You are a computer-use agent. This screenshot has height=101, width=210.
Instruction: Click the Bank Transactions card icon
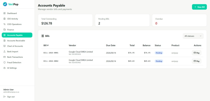pyautogui.click(x=4, y=57)
